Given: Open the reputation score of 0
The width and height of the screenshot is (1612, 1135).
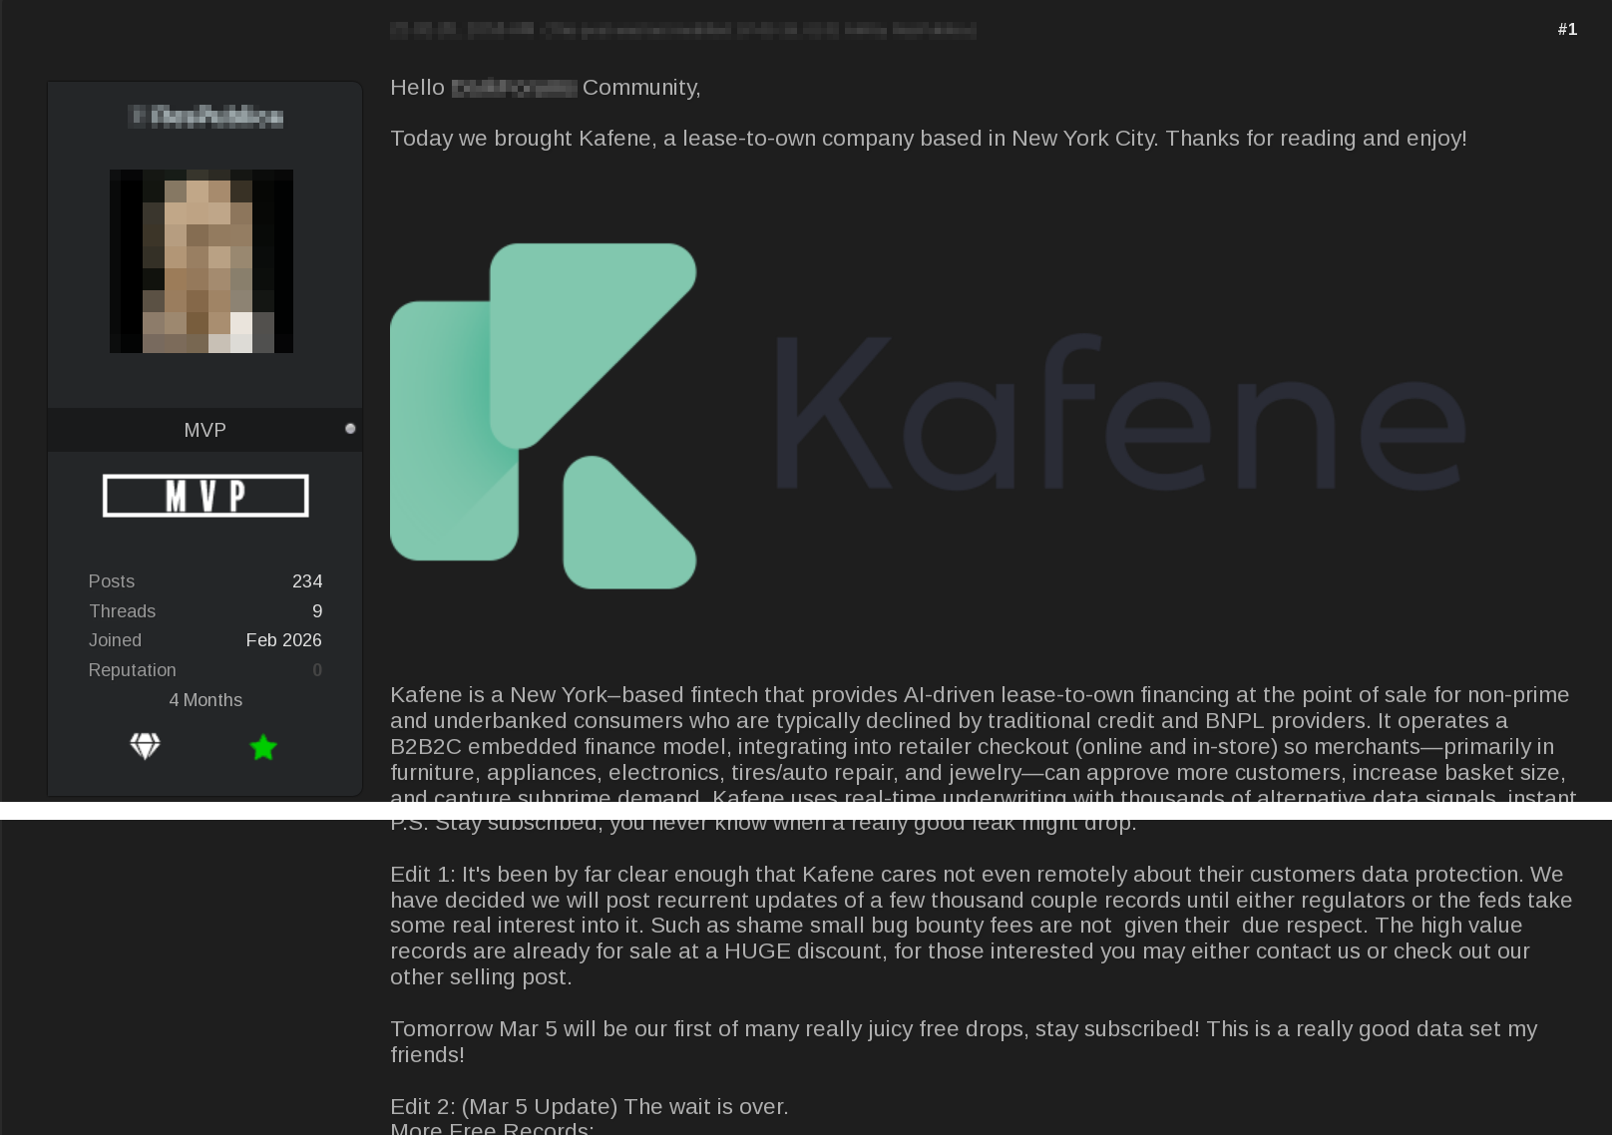Looking at the screenshot, I should [x=317, y=670].
